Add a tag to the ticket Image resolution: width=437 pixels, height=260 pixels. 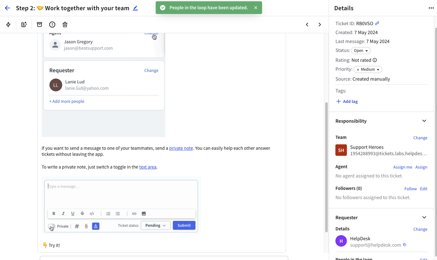pos(347,101)
